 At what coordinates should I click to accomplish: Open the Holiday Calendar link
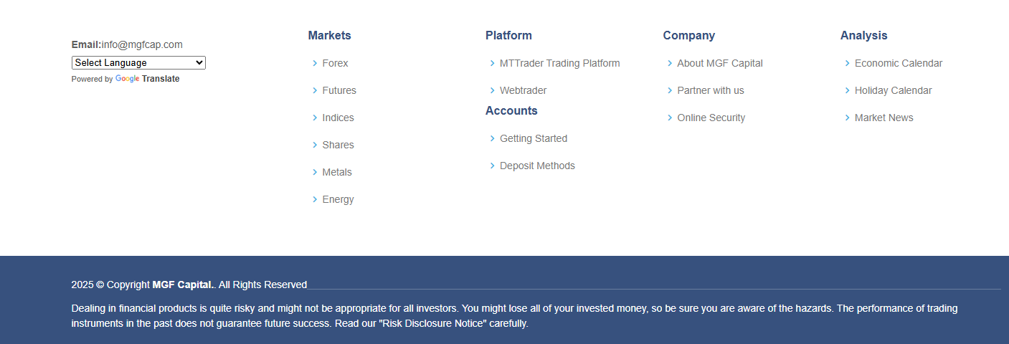[893, 90]
